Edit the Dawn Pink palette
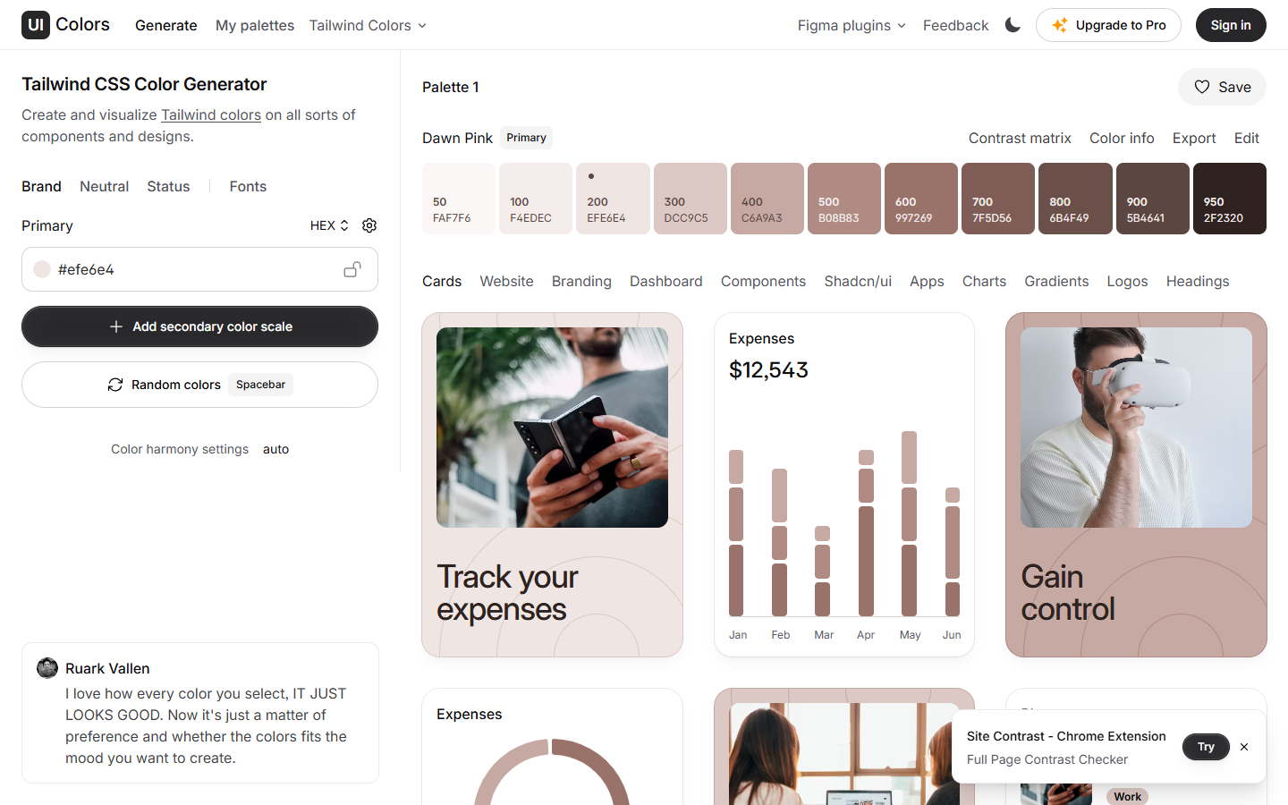The image size is (1288, 805). [x=1247, y=138]
